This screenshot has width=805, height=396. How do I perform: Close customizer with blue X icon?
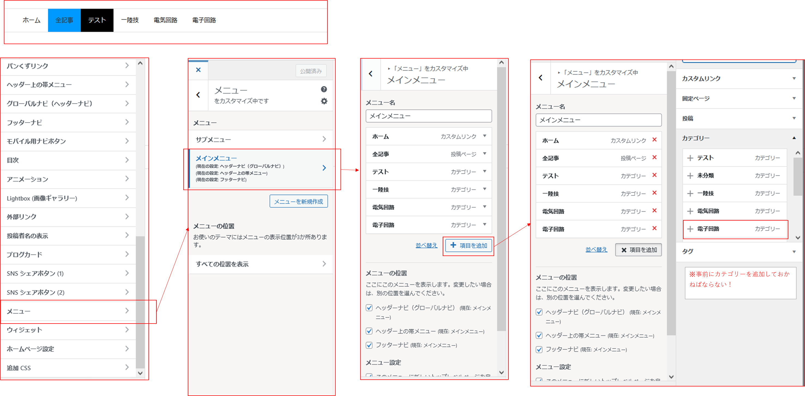(x=198, y=70)
